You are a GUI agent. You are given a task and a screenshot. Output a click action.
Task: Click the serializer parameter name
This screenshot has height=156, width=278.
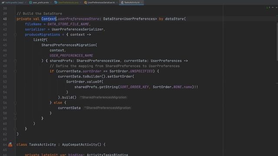click(35, 29)
